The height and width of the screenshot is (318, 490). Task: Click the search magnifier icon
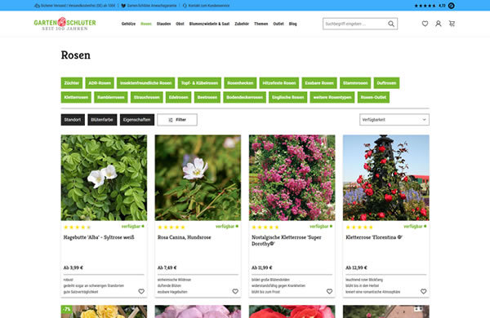[391, 24]
